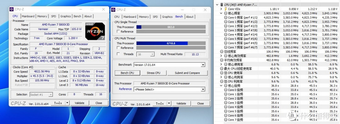Click the Multi Thread Ratio field showing 10.13
This screenshot has height=124, width=340.
point(195,54)
